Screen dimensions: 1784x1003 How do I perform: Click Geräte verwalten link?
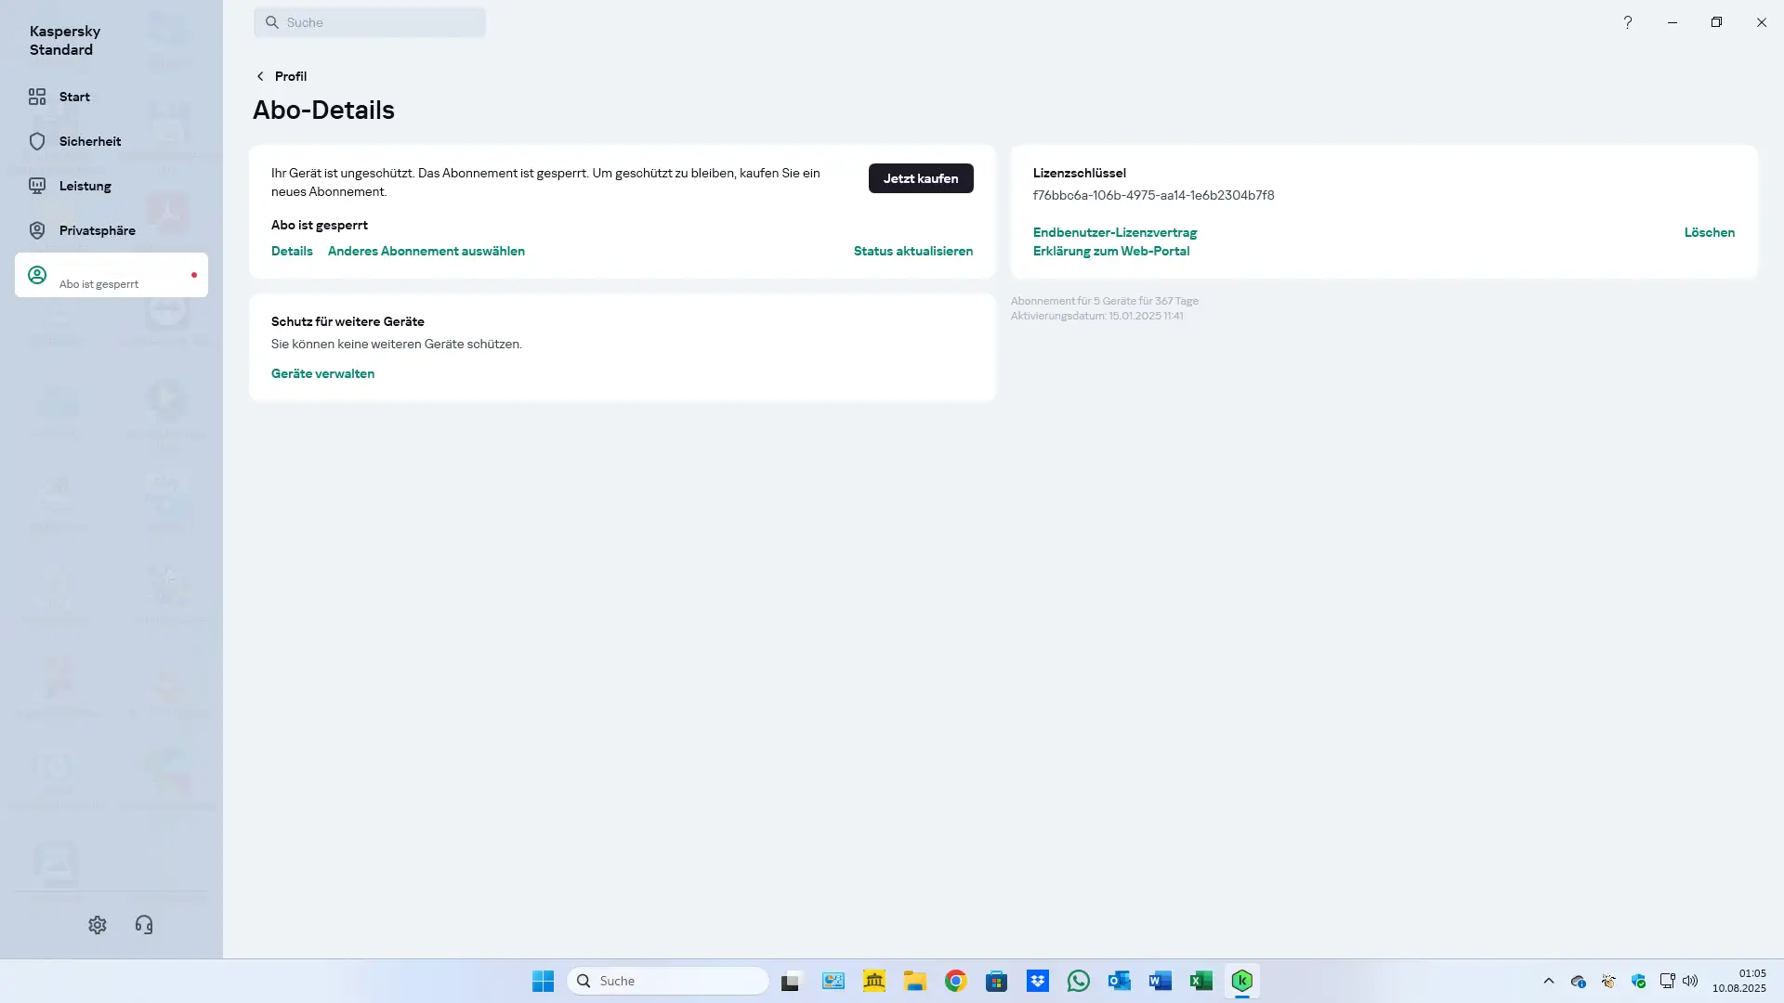pyautogui.click(x=322, y=373)
